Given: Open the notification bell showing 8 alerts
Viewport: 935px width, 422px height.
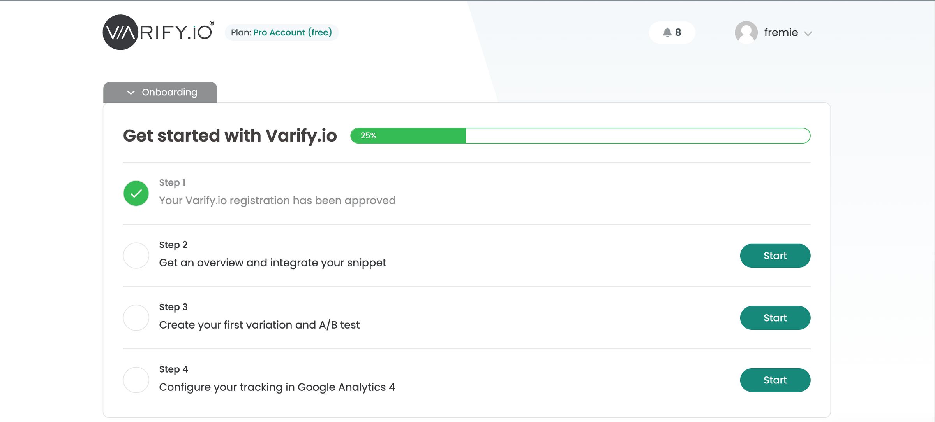Looking at the screenshot, I should click(x=672, y=32).
